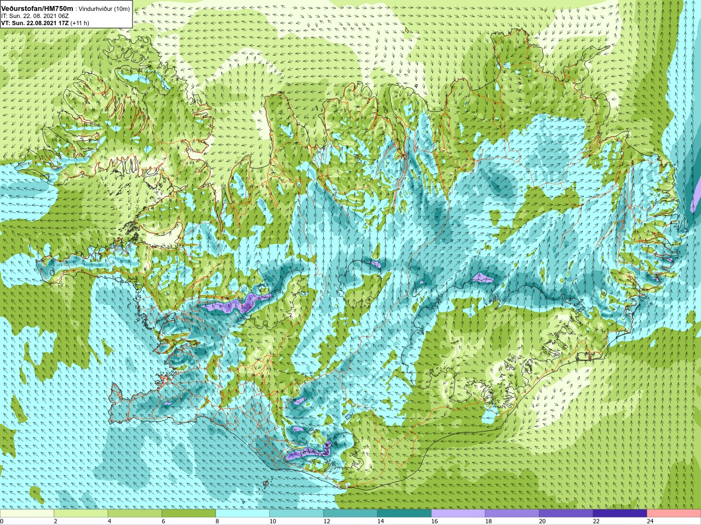
Task: Click the salmon pink above-24 legend swatch
Action: (x=674, y=514)
